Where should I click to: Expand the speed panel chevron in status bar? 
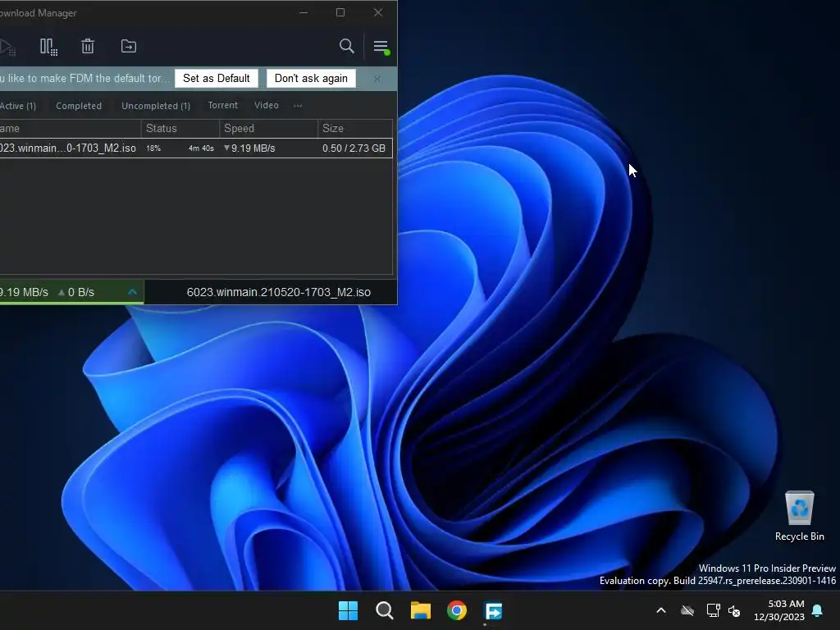[132, 292]
